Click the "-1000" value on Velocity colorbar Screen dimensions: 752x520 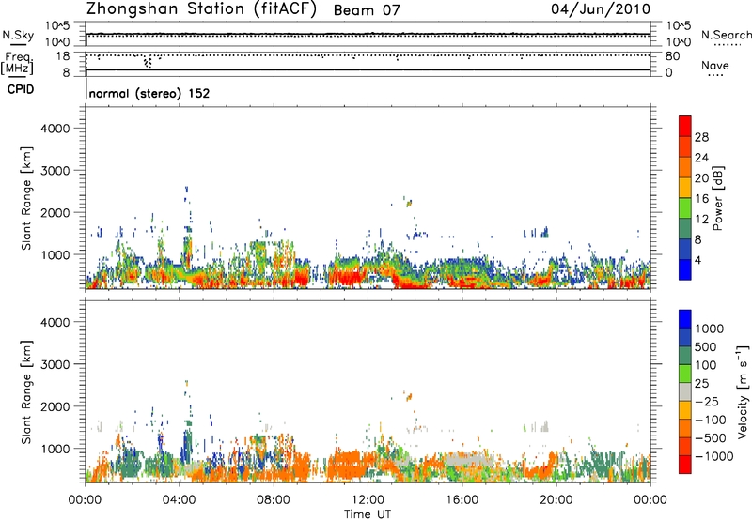click(x=714, y=456)
